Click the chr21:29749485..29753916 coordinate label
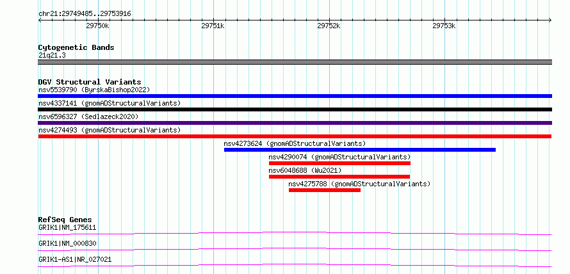This screenshot has width=570, height=274. click(85, 14)
